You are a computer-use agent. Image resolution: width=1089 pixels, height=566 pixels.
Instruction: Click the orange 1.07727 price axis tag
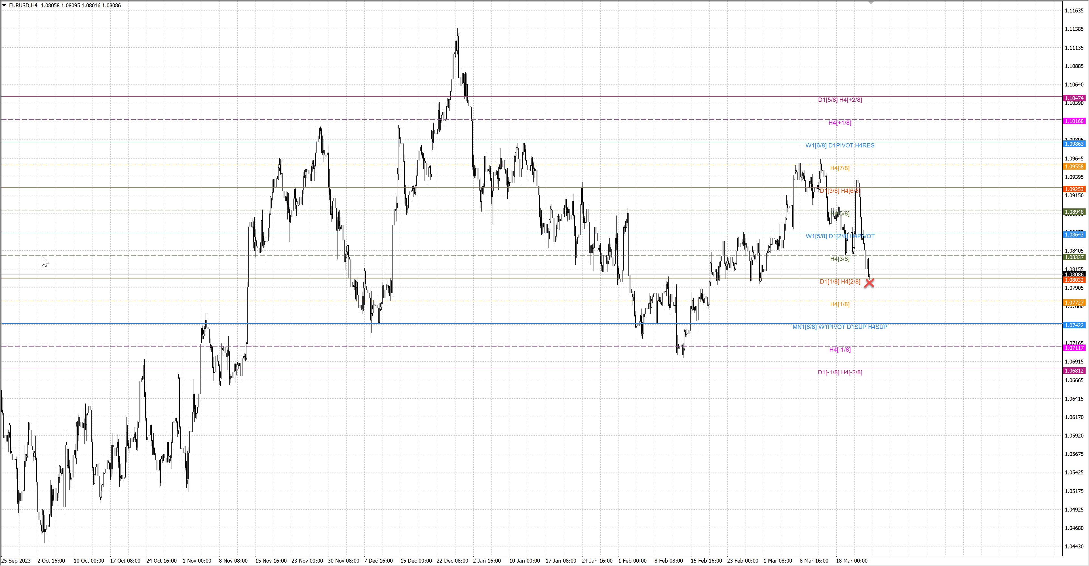tap(1074, 303)
